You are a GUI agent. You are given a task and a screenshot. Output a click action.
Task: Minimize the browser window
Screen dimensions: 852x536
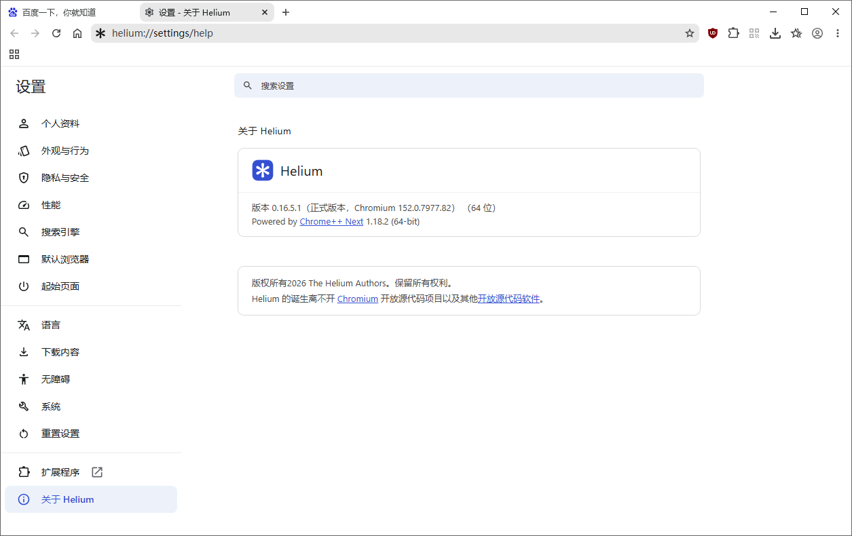[773, 12]
